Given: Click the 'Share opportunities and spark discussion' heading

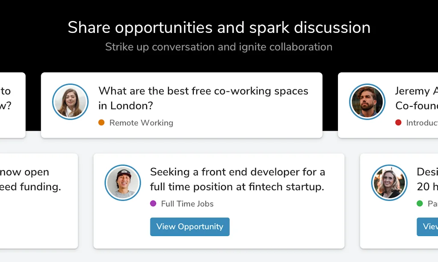Looking at the screenshot, I should pyautogui.click(x=219, y=27).
